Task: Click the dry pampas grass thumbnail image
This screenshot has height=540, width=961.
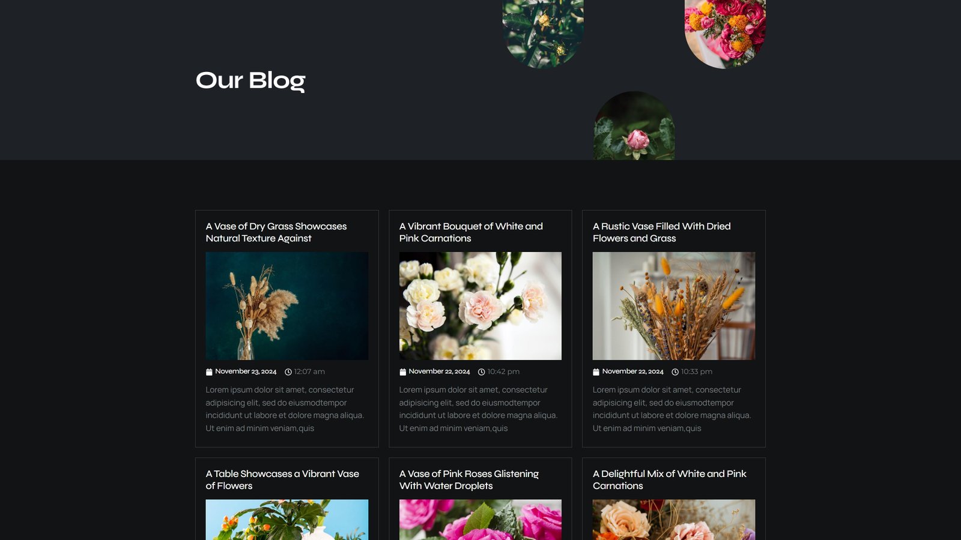Action: click(287, 306)
